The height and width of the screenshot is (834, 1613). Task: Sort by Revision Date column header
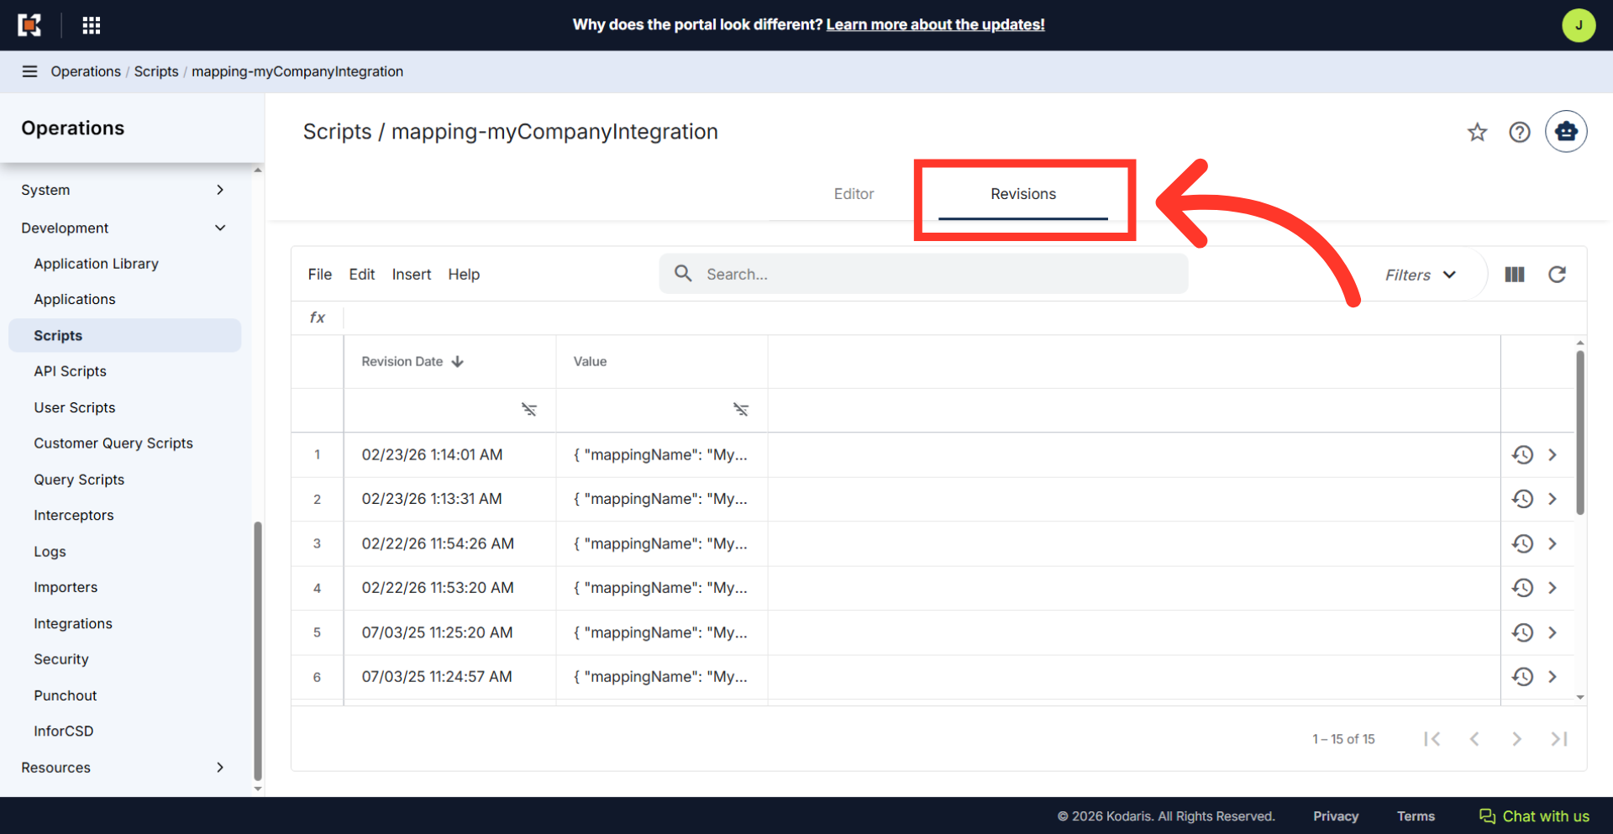412,361
